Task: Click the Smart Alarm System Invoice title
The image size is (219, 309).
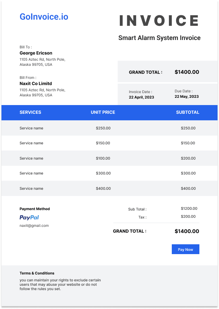Action: (159, 38)
